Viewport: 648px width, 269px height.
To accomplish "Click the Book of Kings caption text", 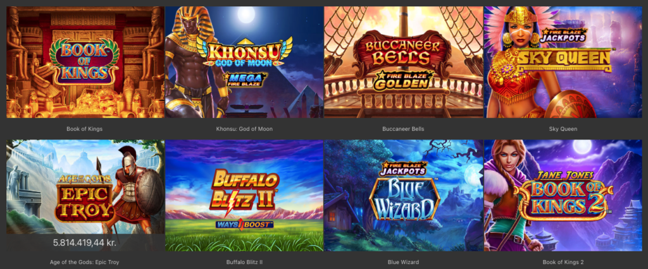I will [x=84, y=129].
